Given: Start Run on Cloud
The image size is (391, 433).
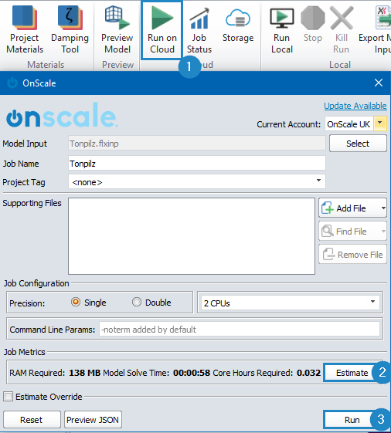Looking at the screenshot, I should point(162,29).
